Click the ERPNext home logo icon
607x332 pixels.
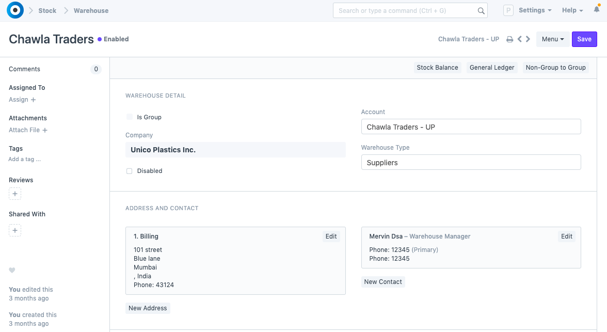click(x=15, y=10)
